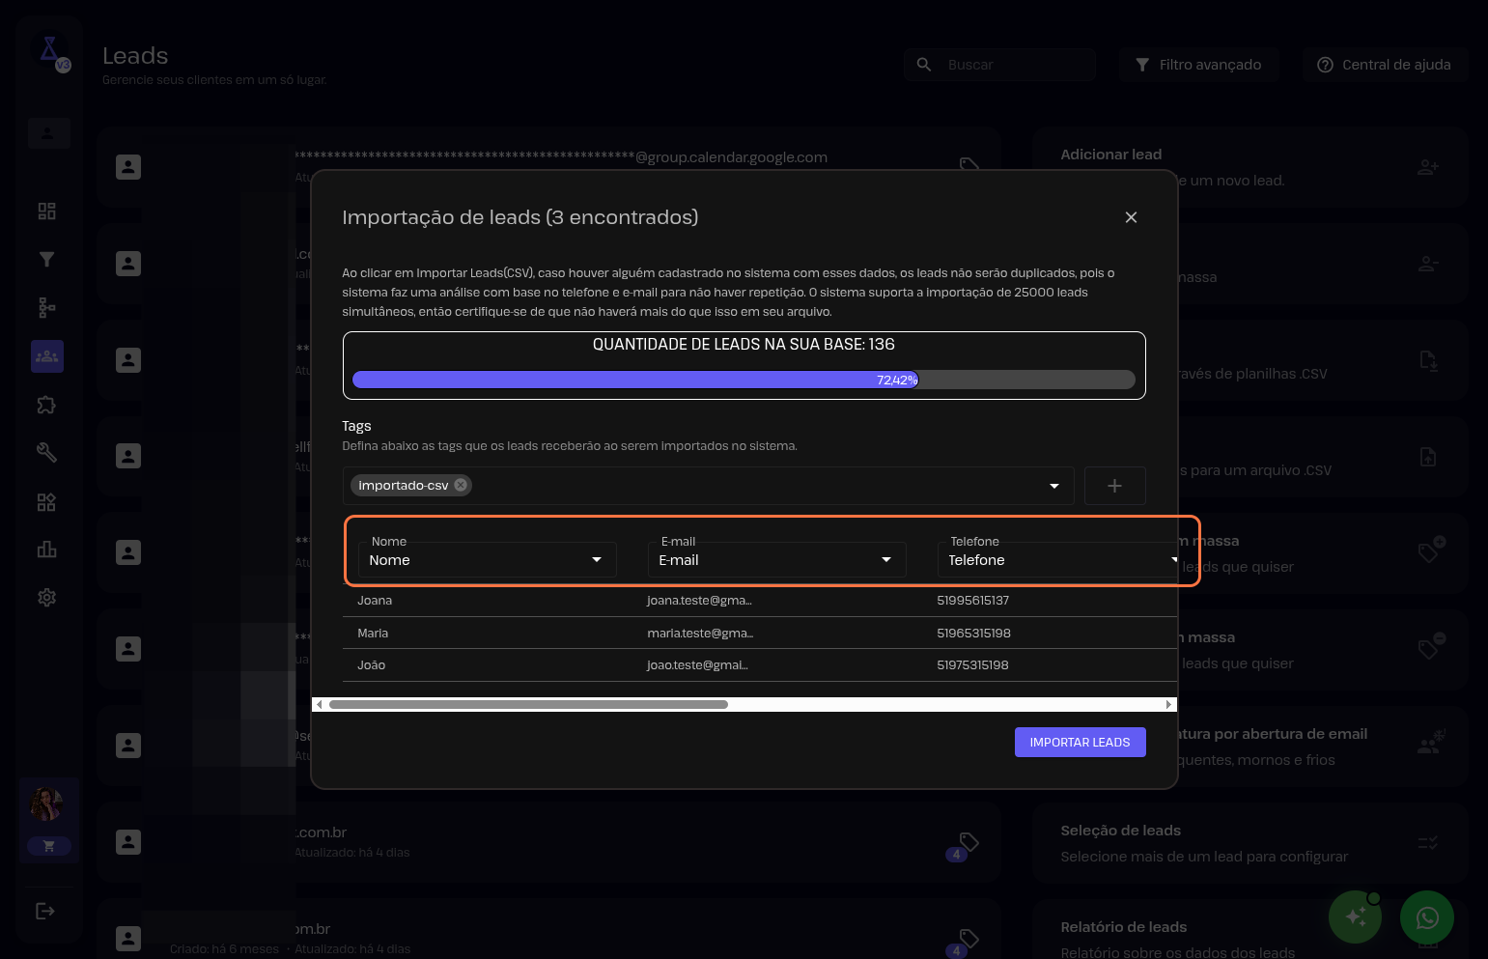Open the funnel icon in sidebar
The height and width of the screenshot is (959, 1488).
tap(46, 259)
